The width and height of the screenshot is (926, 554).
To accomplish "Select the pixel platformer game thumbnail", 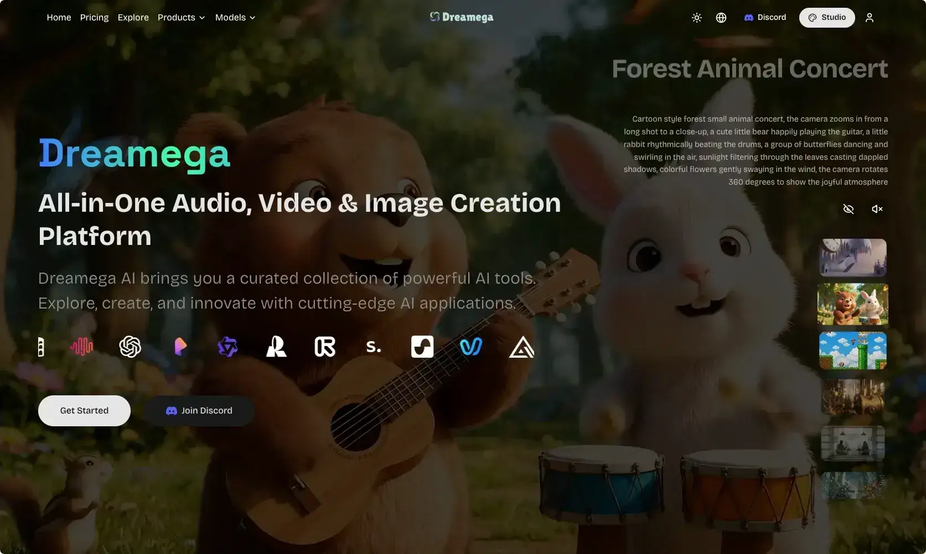I will pyautogui.click(x=852, y=351).
